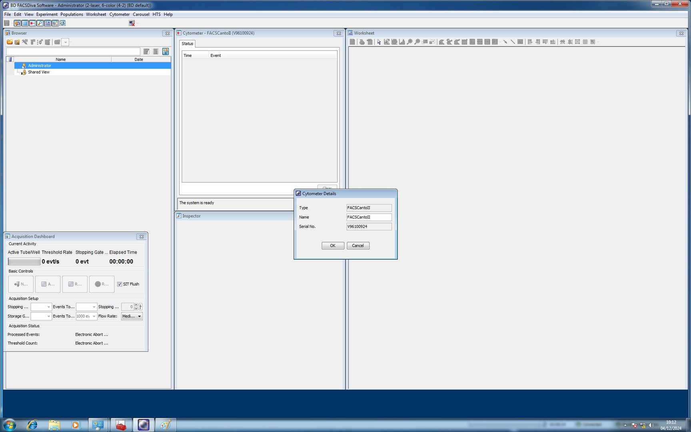Viewport: 691px width, 432px height.
Task: Click the cytometer disconnected status icon
Action: coord(132,23)
